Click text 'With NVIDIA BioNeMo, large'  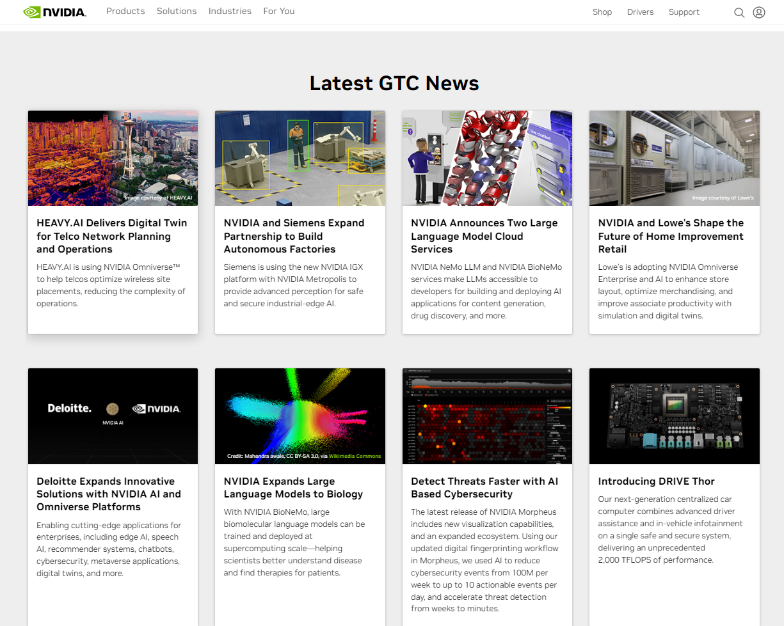click(277, 512)
